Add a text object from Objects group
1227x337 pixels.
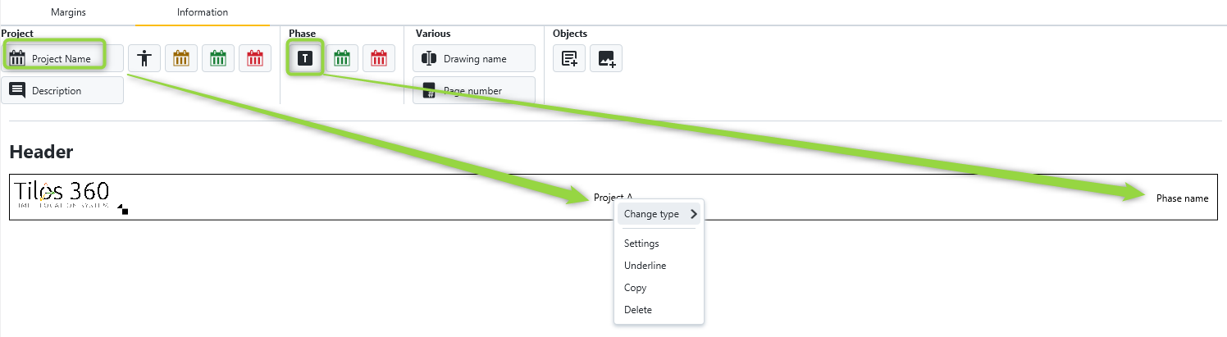[569, 58]
